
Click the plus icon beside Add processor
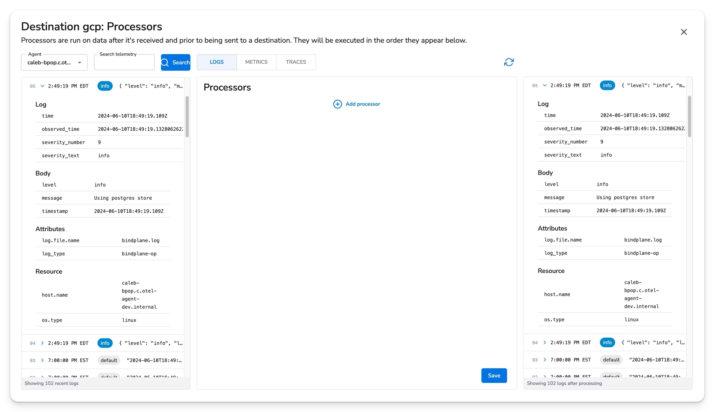[337, 104]
